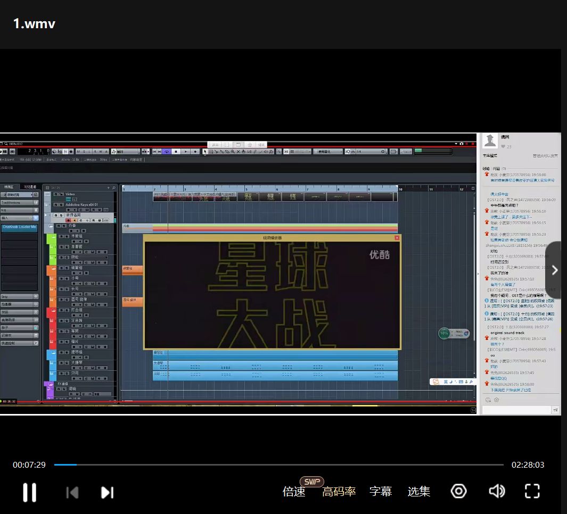This screenshot has width=567, height=514.
Task: Go to next marker in Cubase transport
Action: click(x=160, y=152)
